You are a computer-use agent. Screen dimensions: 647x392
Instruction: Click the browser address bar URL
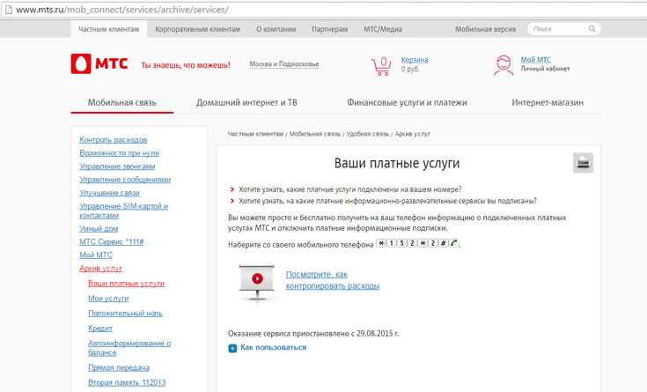(x=121, y=10)
